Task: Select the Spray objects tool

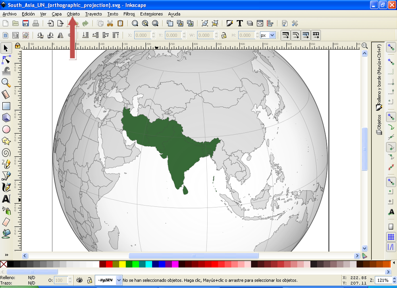Action: click(x=6, y=210)
